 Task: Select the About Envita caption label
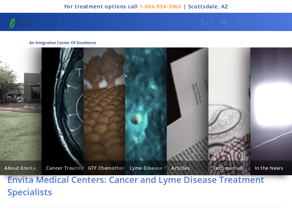click(x=20, y=168)
